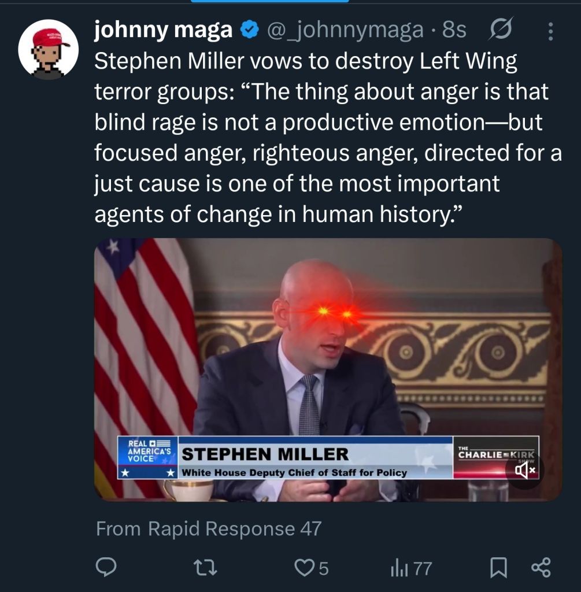Click the view count 77

pos(423,568)
